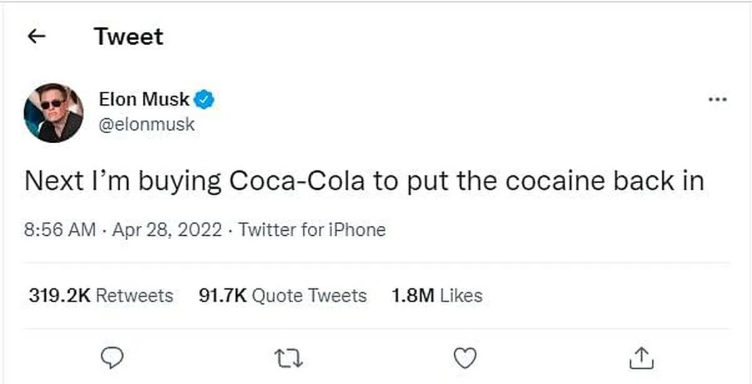Retweet this tweet with the arrows icon
Image resolution: width=752 pixels, height=384 pixels.
point(289,358)
